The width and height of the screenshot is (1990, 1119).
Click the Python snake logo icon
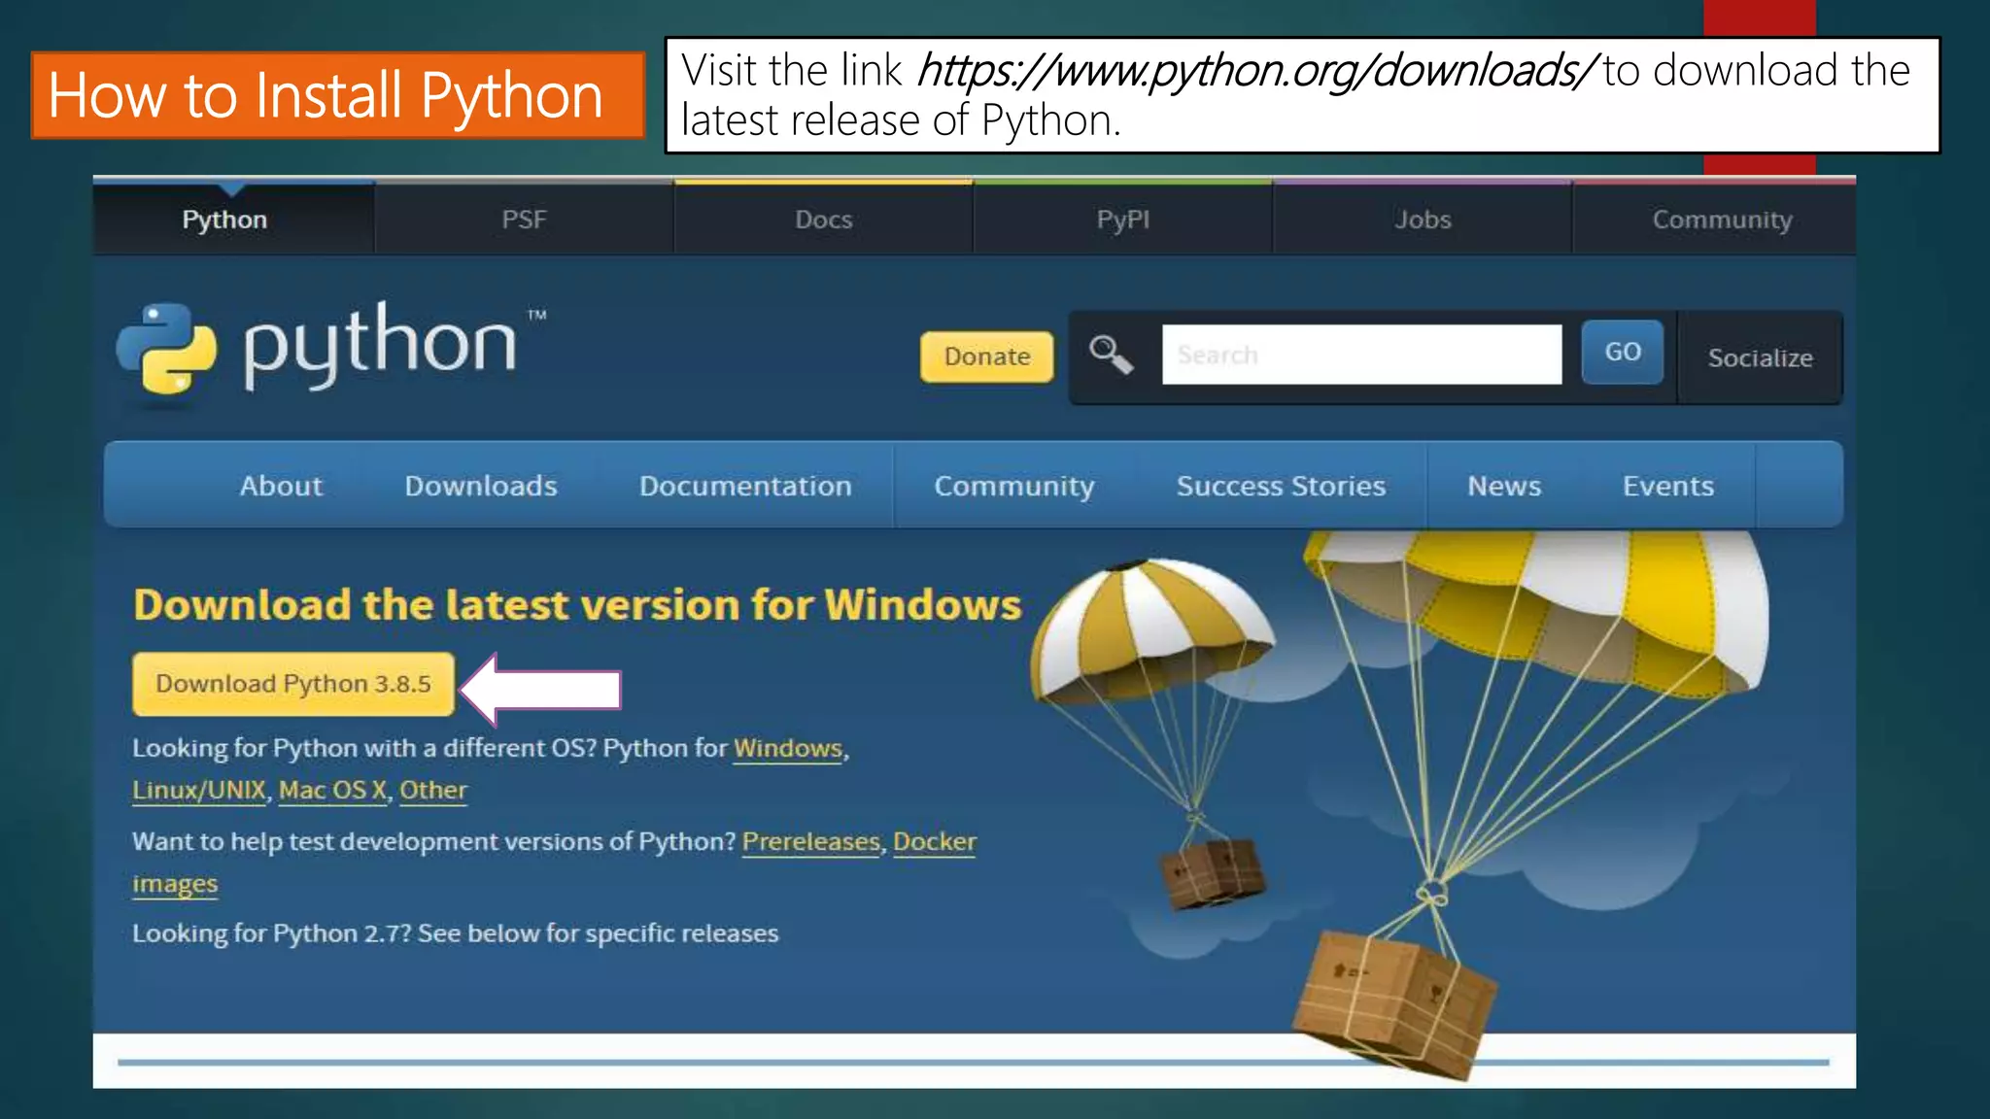coord(166,348)
